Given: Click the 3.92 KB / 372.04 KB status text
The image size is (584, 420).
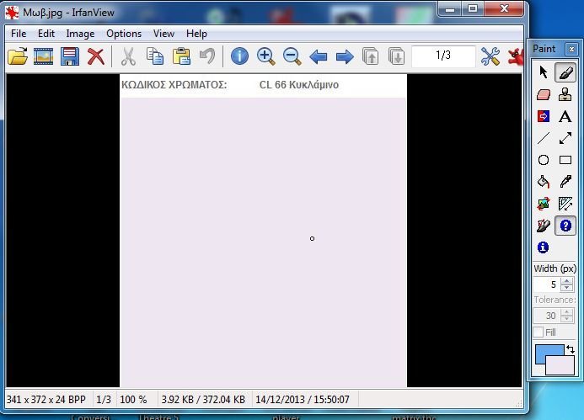Looking at the screenshot, I should [203, 400].
